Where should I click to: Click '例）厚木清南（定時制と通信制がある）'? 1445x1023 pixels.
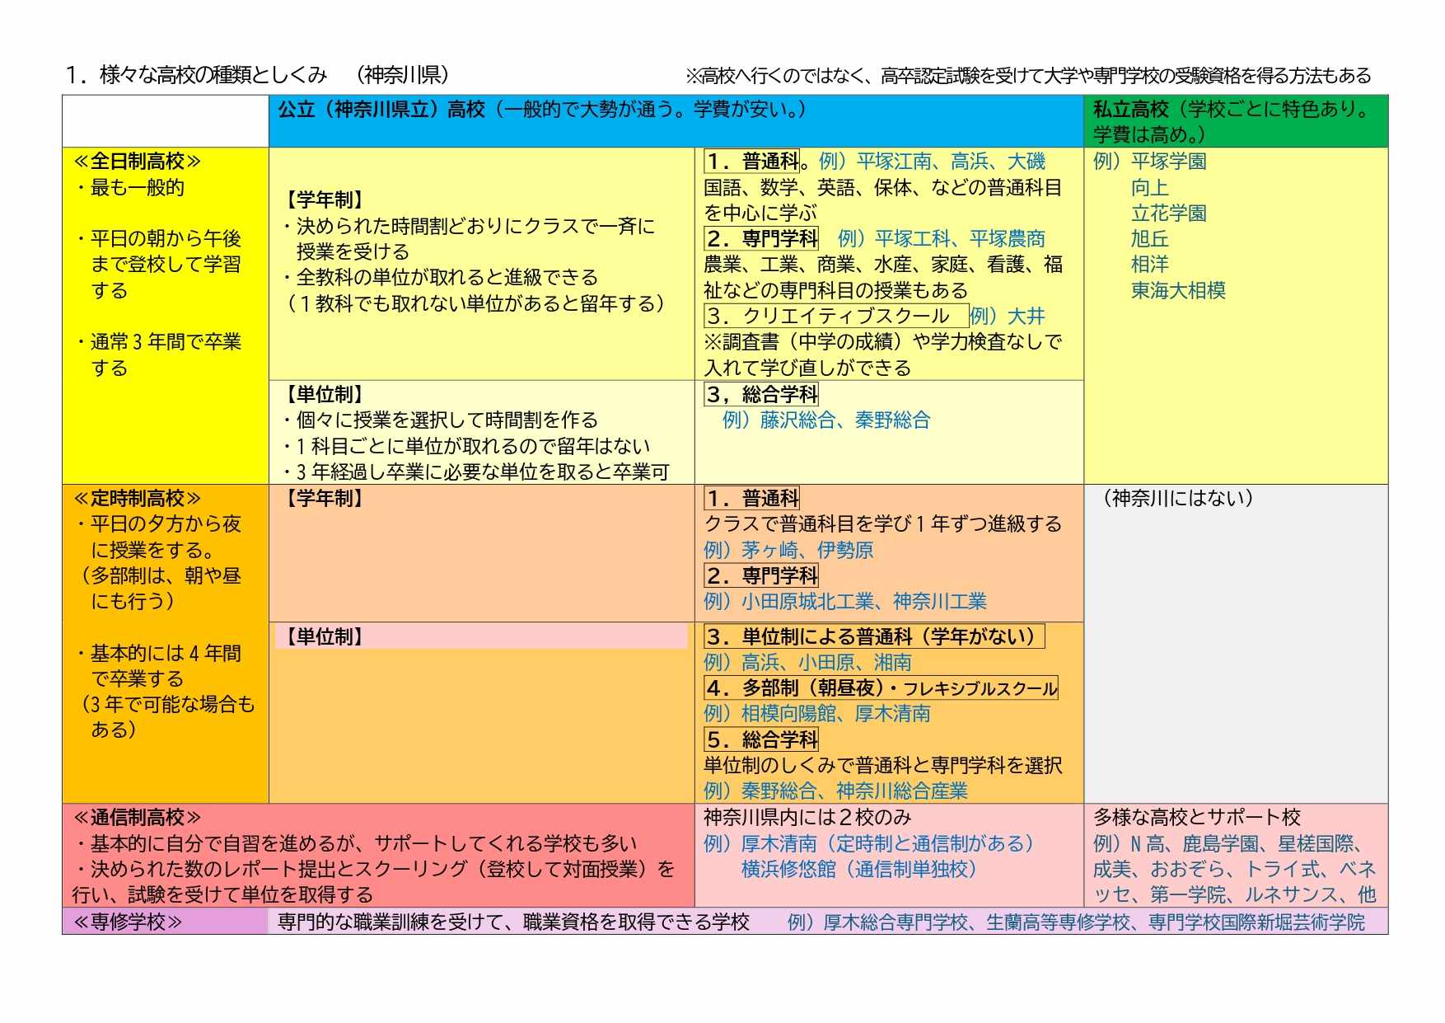(869, 843)
